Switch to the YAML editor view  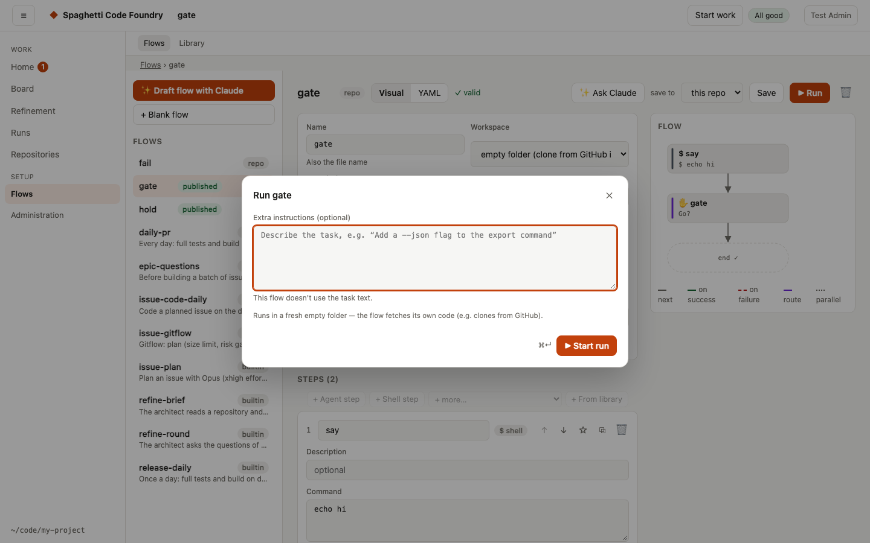click(430, 93)
